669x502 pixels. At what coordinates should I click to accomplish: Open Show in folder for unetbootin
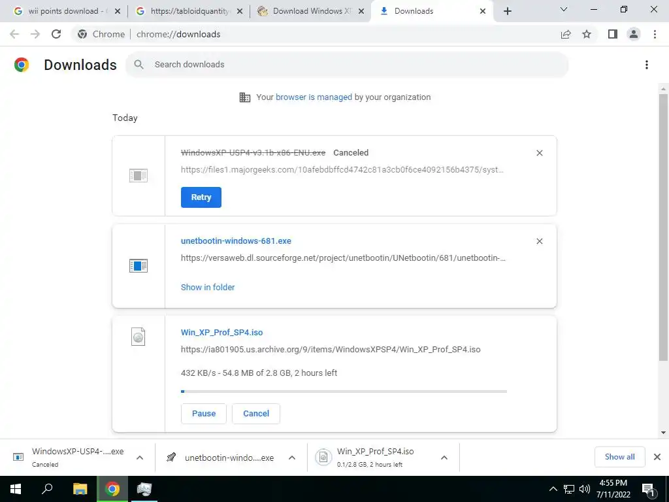point(208,288)
